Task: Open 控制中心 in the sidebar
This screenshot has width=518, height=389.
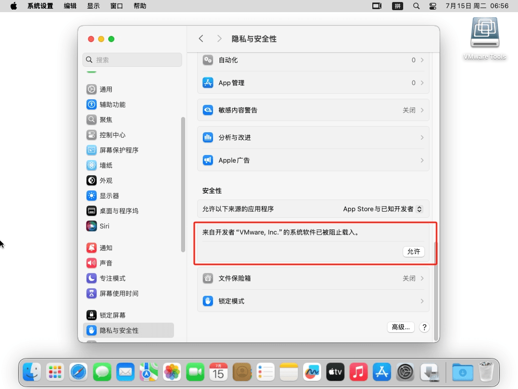Action: tap(128, 135)
